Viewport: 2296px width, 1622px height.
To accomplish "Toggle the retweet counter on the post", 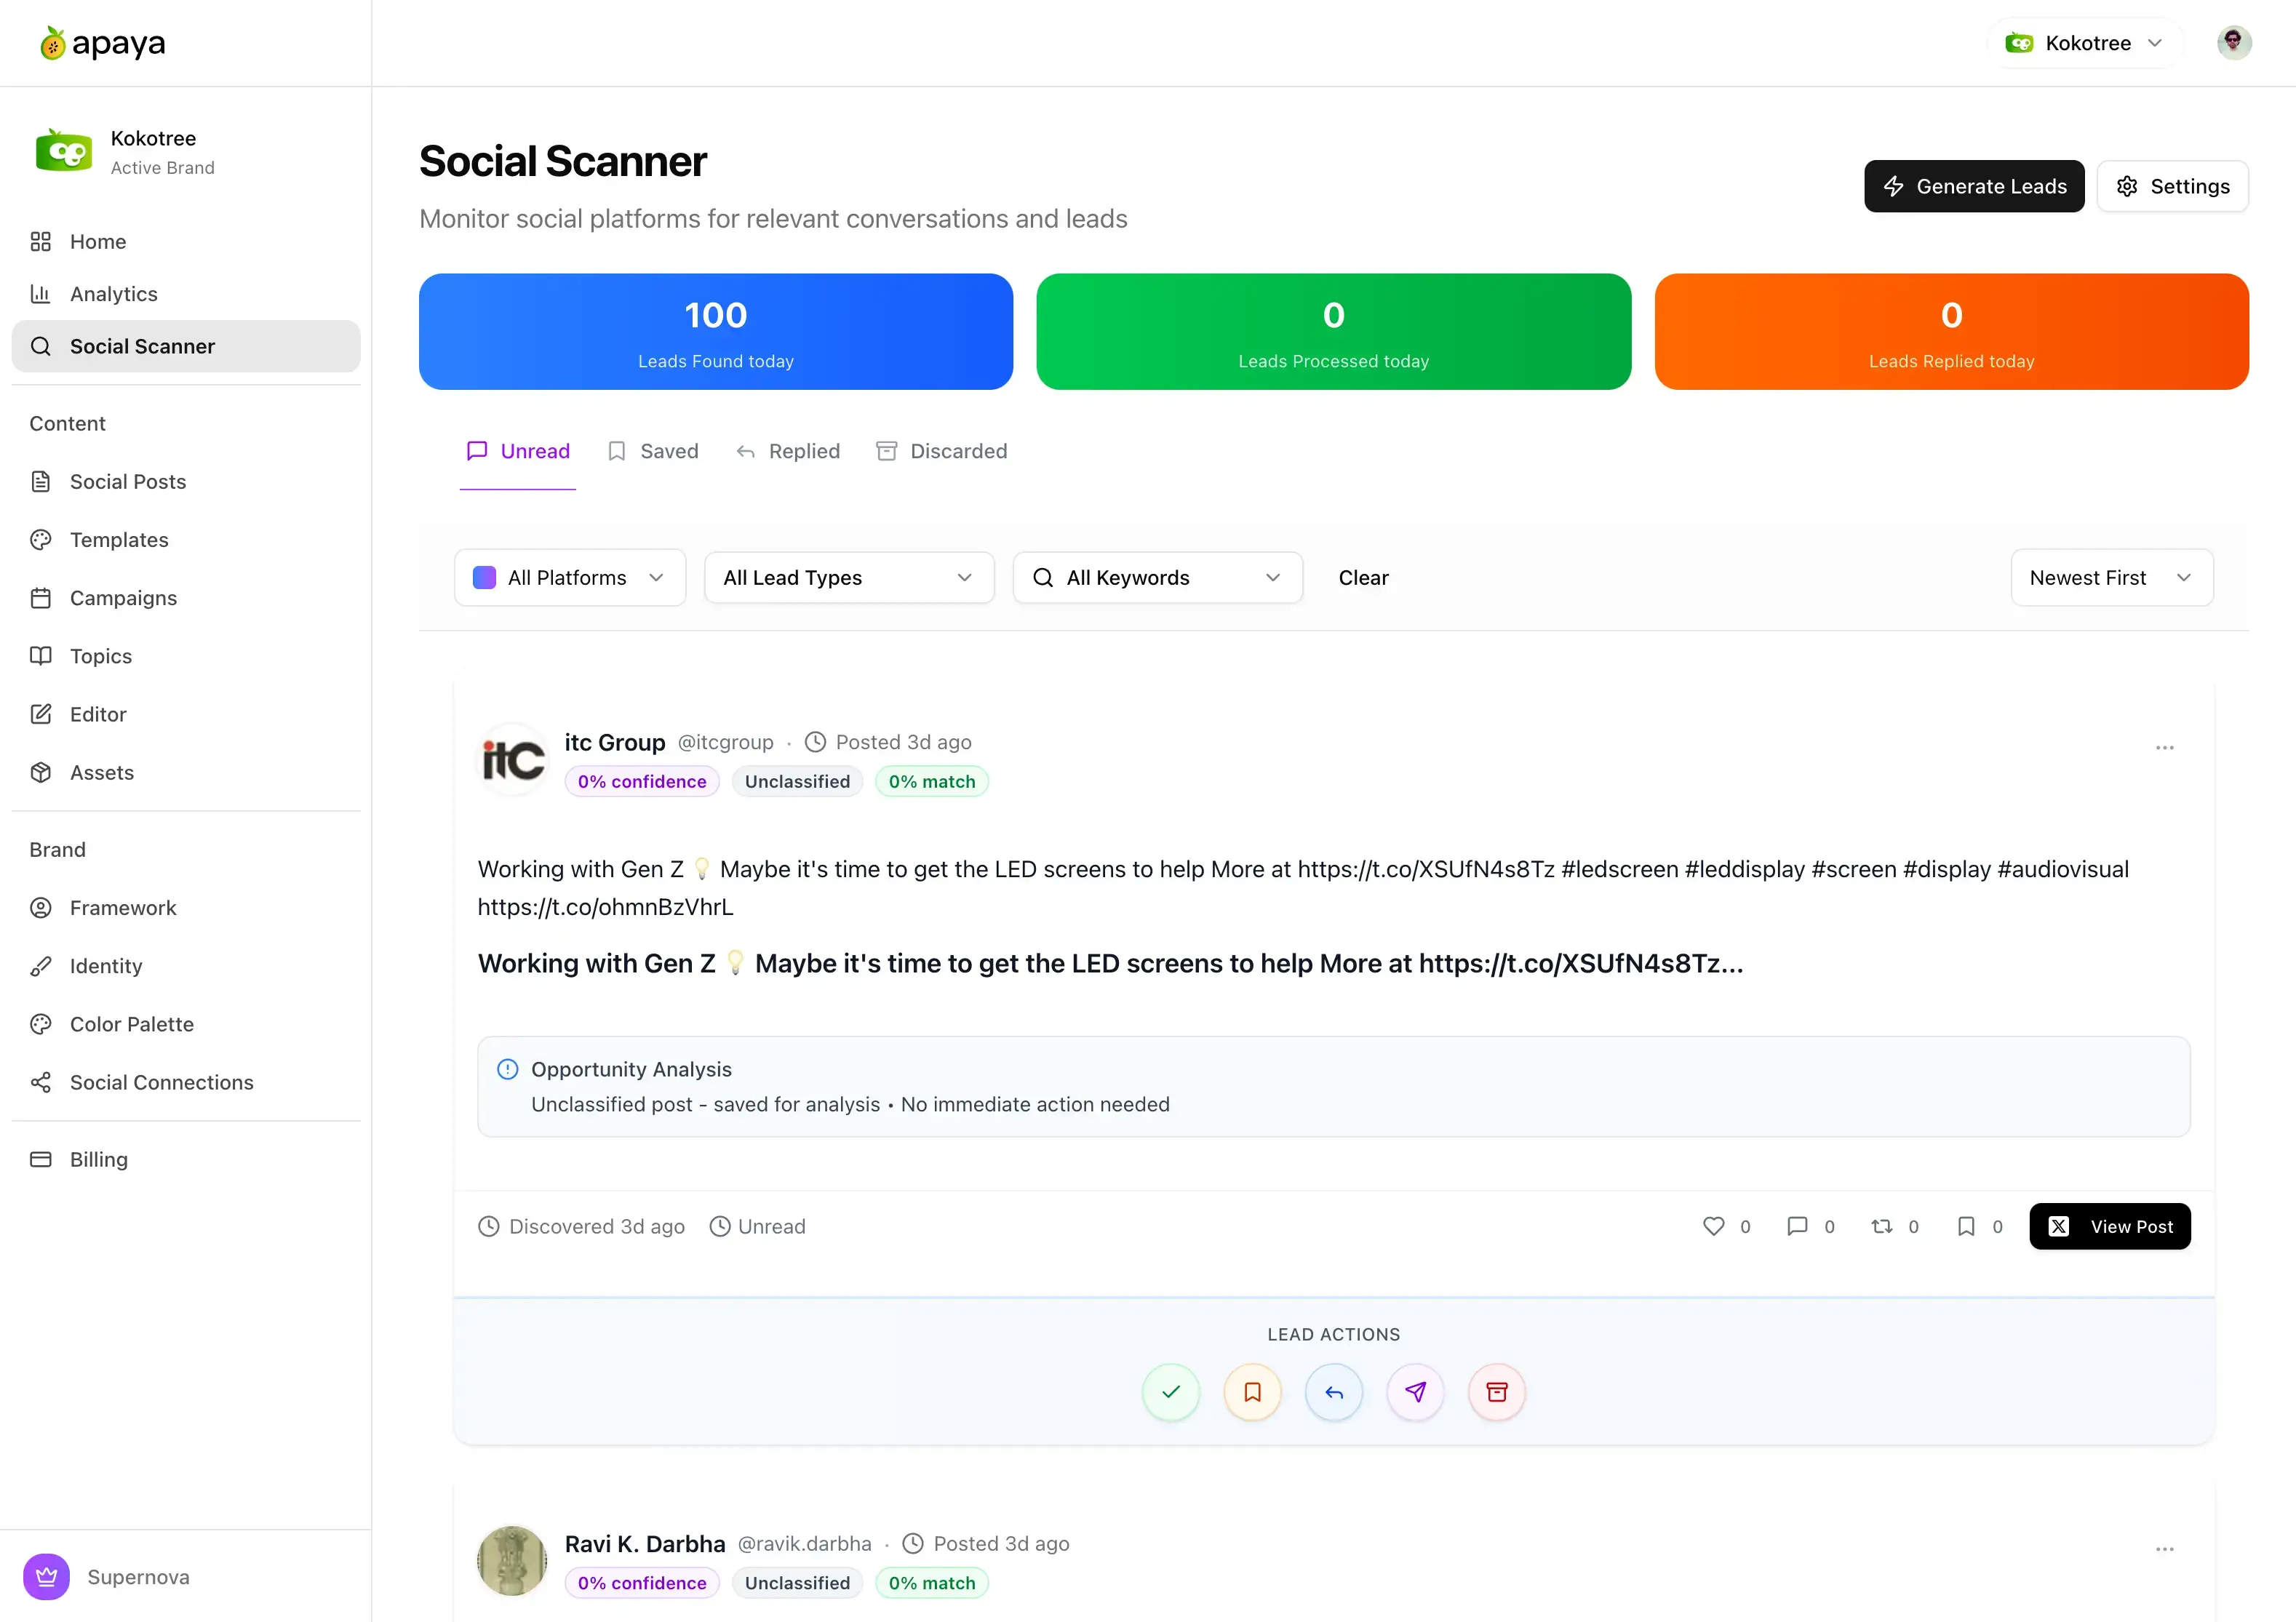I will click(x=1883, y=1226).
